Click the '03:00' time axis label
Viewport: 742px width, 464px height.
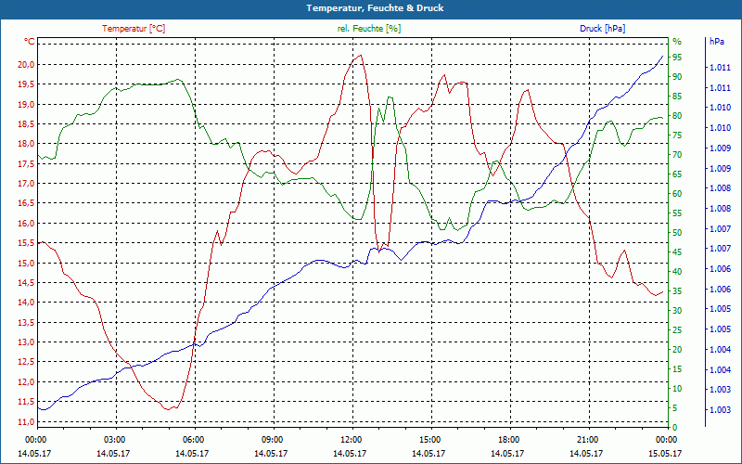116,439
